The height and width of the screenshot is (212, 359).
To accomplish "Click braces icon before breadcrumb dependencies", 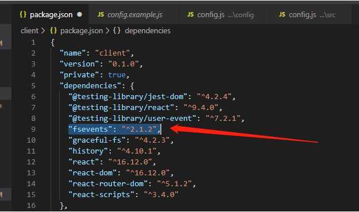I will coord(117,30).
